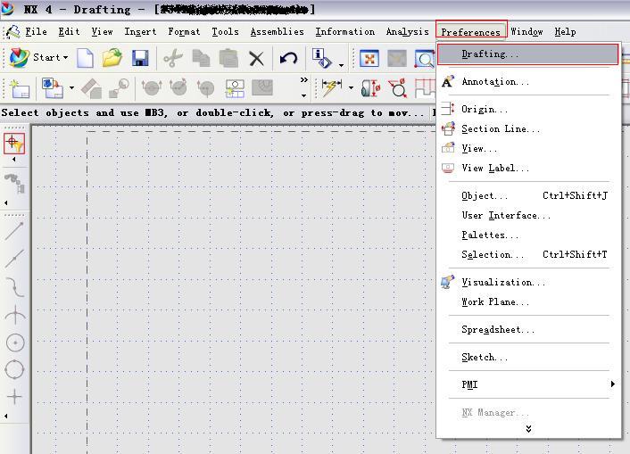Close the open Preferences menu
Image resolution: width=630 pixels, height=454 pixels.
471,32
